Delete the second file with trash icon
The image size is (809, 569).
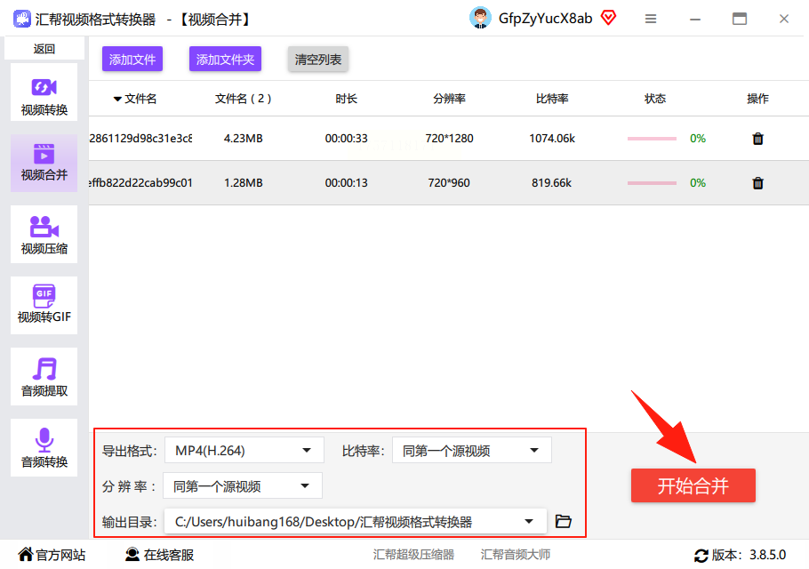(x=757, y=182)
